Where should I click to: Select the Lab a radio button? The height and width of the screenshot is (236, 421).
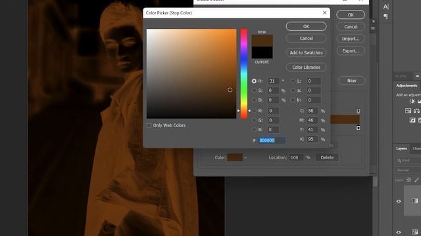293,90
